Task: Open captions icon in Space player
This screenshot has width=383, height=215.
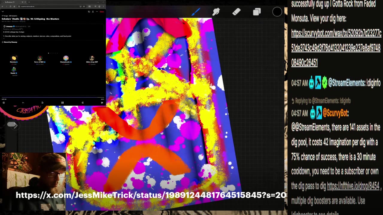Action: [x=4, y=103]
